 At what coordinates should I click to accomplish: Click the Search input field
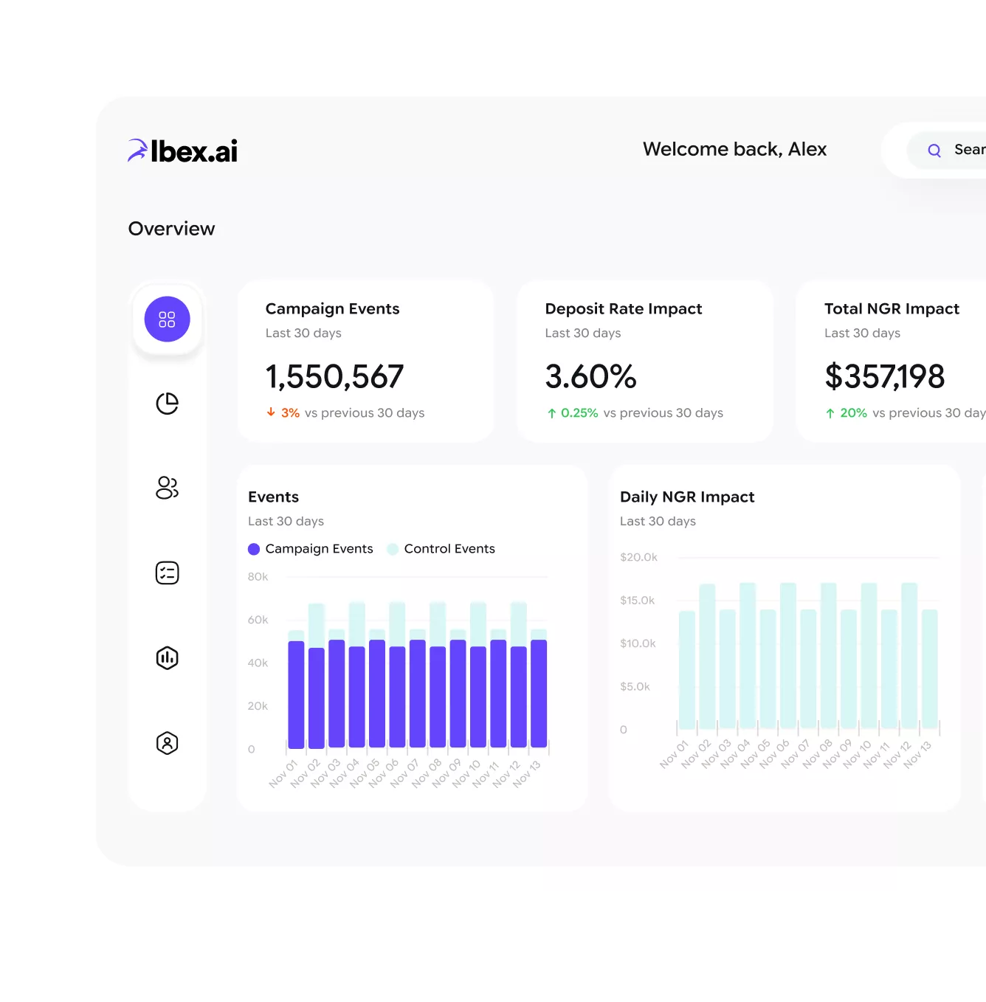pos(947,151)
